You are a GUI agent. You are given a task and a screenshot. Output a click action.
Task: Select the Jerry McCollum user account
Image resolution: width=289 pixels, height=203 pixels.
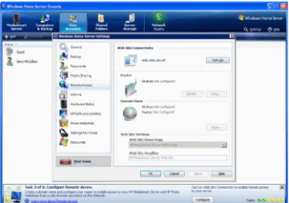[x=22, y=62]
